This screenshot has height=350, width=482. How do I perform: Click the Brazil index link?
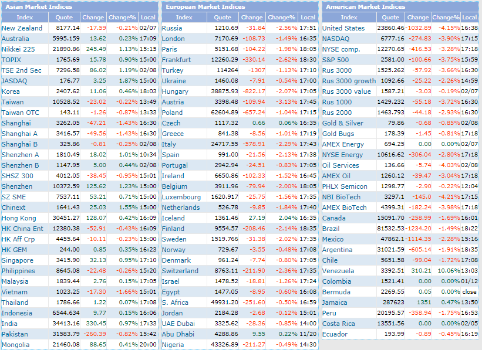(x=331, y=229)
